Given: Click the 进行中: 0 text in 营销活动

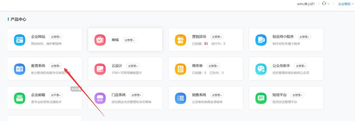Looking at the screenshot, I should pyautogui.click(x=218, y=44).
